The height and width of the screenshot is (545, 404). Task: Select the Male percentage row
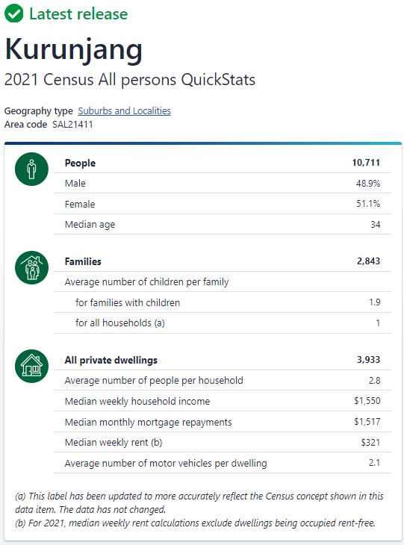[x=223, y=183]
